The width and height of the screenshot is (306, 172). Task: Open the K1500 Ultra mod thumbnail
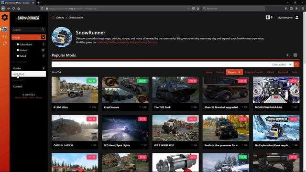coord(75,90)
